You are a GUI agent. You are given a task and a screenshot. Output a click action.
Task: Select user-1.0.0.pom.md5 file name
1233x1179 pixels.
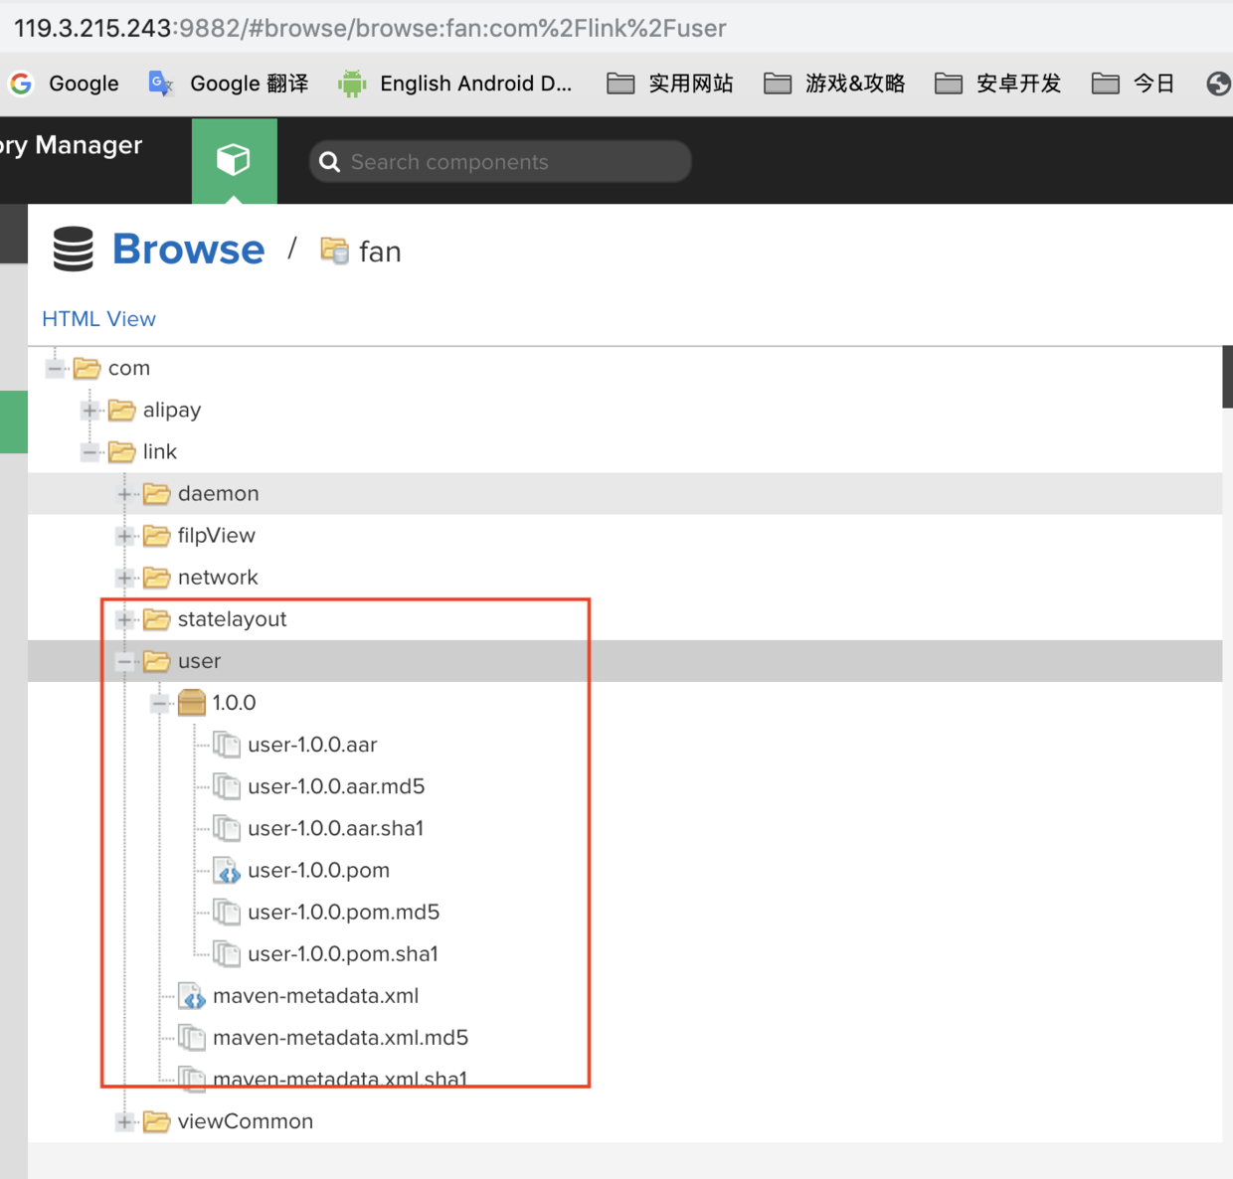[x=344, y=912]
